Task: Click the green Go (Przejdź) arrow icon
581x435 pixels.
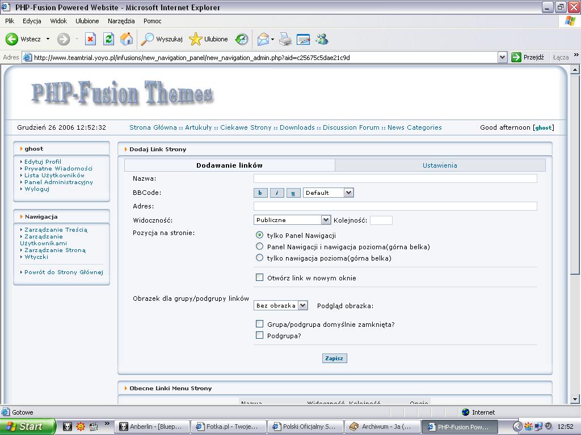Action: [516, 57]
